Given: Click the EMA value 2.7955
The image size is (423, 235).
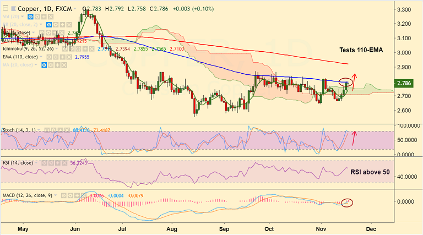Looking at the screenshot, I should [x=82, y=57].
